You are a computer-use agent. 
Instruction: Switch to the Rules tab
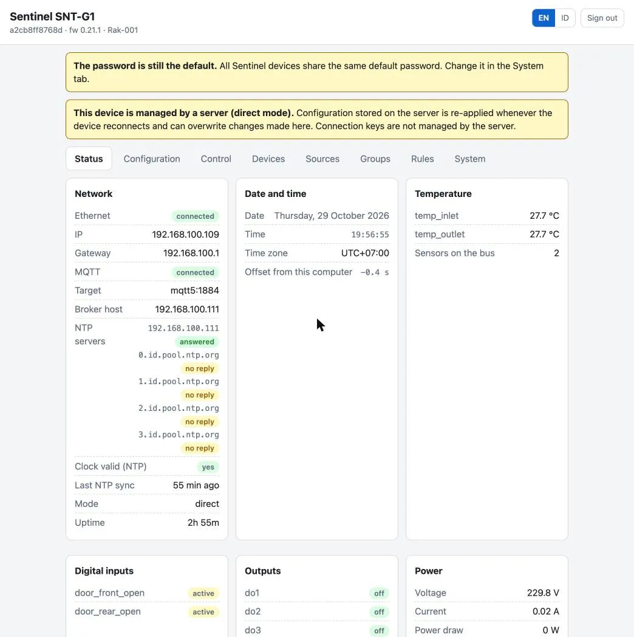tap(423, 159)
